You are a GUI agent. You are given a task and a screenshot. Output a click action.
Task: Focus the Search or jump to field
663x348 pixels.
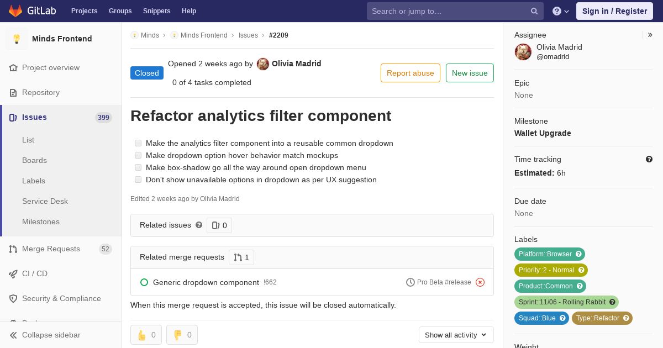449,11
